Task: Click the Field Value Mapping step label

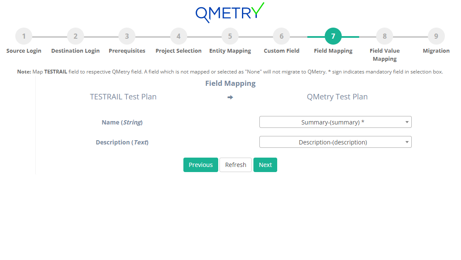Action: coord(385,55)
